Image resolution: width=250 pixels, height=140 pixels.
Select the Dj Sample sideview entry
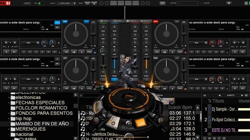click(x=225, y=109)
